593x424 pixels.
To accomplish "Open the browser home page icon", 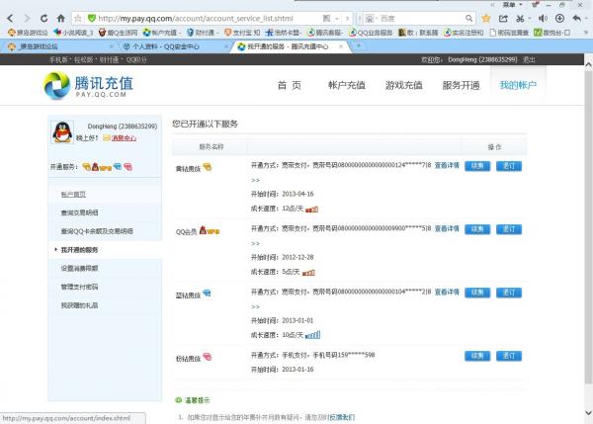I will pos(60,18).
